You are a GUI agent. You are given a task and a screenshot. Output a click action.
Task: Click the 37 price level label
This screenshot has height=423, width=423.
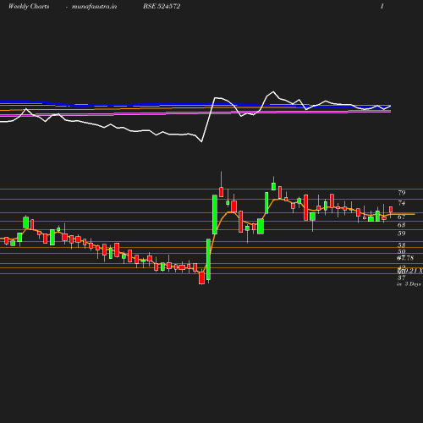tap(402, 277)
